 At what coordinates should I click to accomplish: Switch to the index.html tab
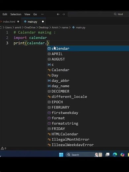pos(9,21)
